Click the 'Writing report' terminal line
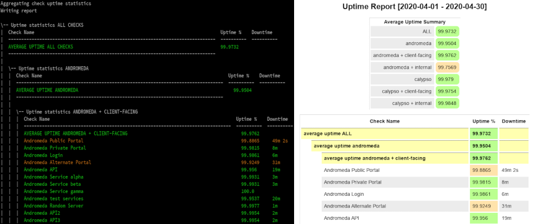 pos(19,11)
